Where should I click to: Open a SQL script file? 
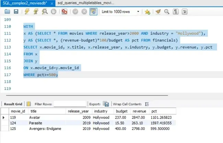pos(7,12)
